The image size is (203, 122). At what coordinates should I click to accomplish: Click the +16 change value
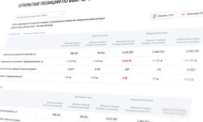(x=155, y=79)
